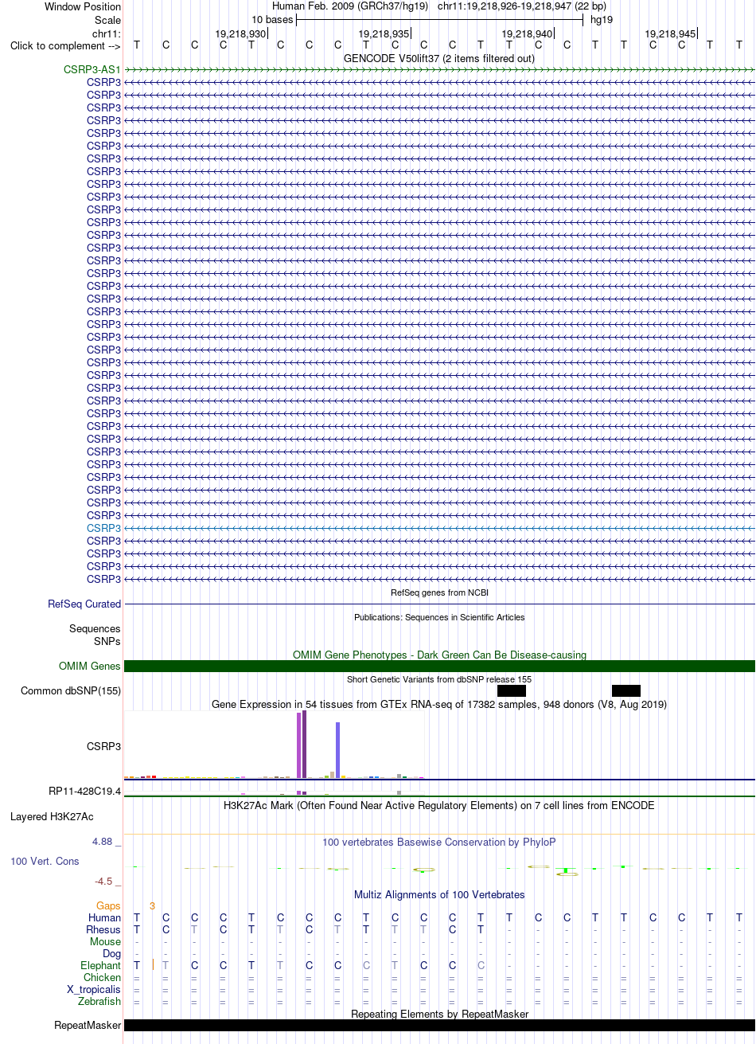Click the orange 'Gaps' row label
Image resolution: width=756 pixels, height=1044 pixels.
(x=108, y=905)
